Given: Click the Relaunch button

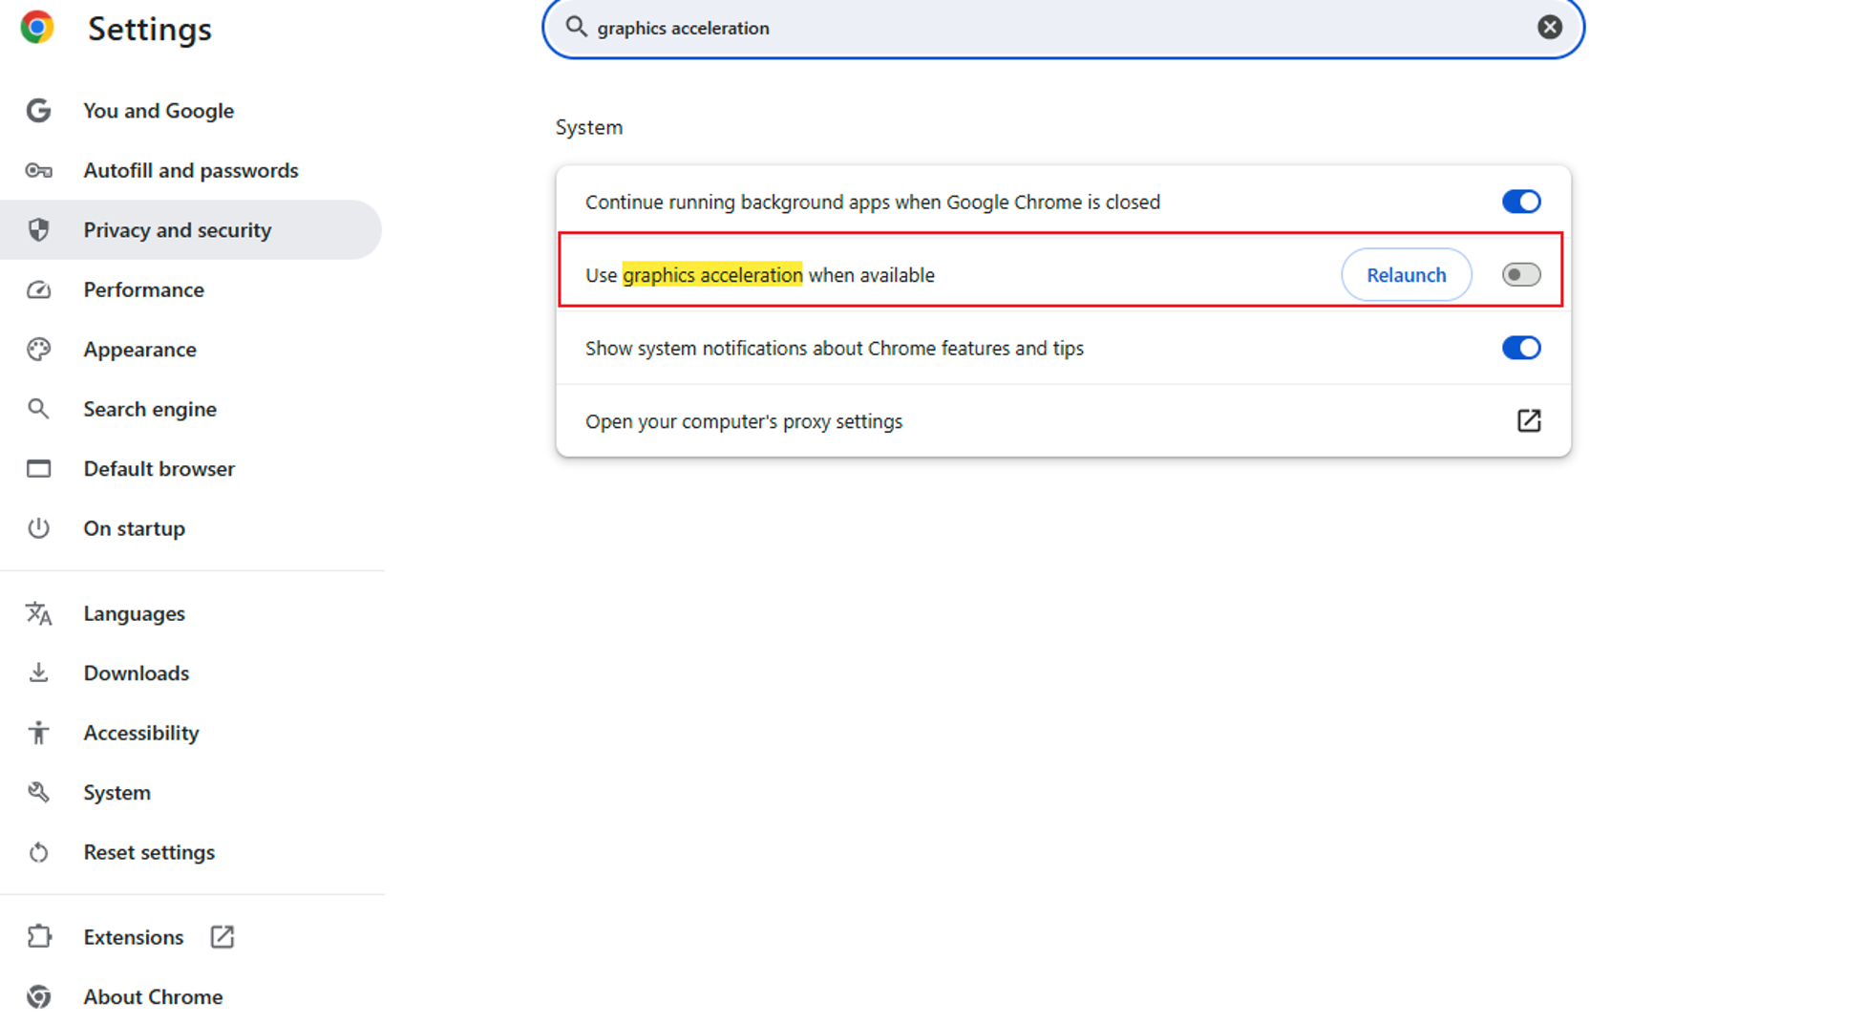Looking at the screenshot, I should [1406, 275].
